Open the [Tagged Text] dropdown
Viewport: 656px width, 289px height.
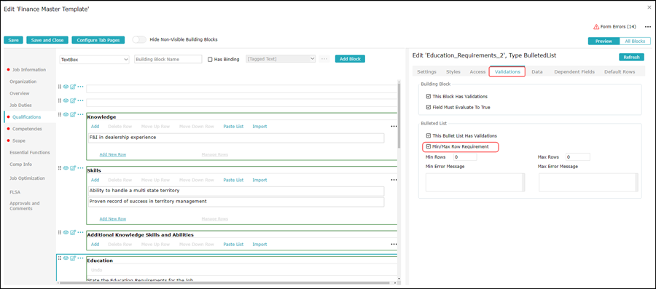(281, 59)
